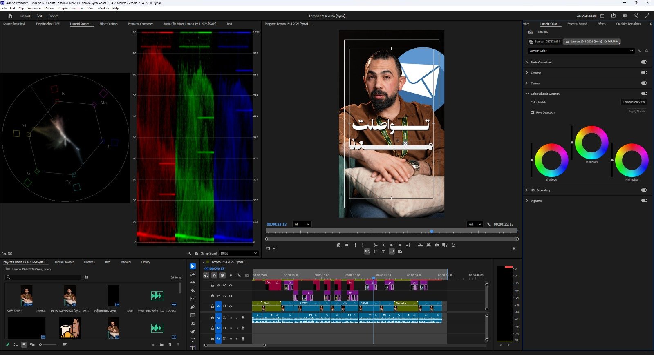Step back one frame in Program Monitor
Screen dimensions: 654x355
point(383,245)
